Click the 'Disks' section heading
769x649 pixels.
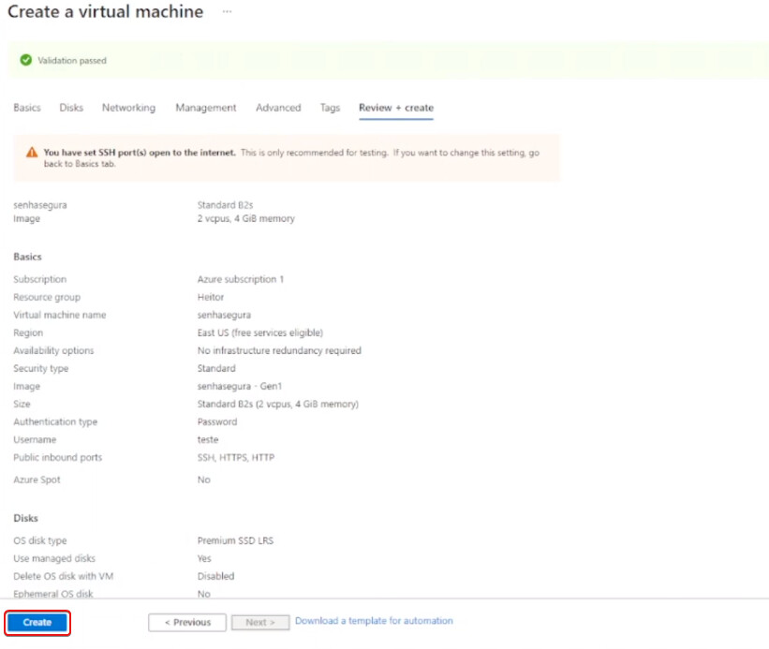25,518
